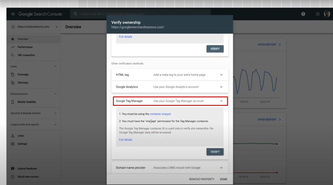Click the lower OPEN REPORT link

click(x=269, y=120)
